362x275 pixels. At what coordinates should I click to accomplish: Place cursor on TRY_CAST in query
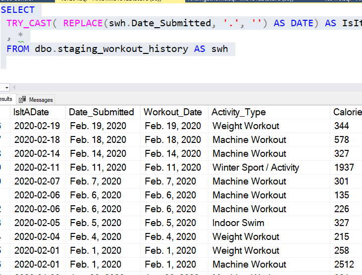coord(29,23)
